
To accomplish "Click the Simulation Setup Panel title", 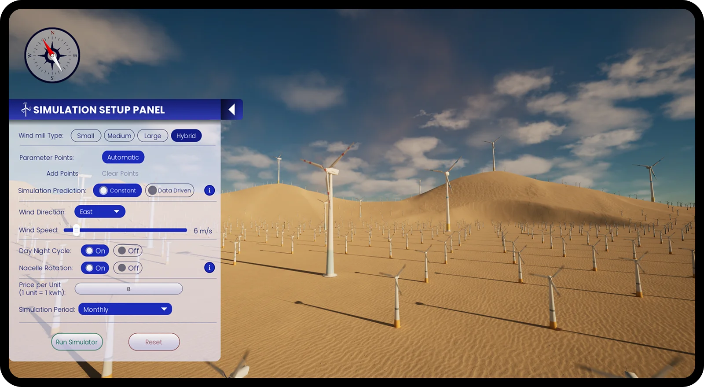I will click(99, 110).
